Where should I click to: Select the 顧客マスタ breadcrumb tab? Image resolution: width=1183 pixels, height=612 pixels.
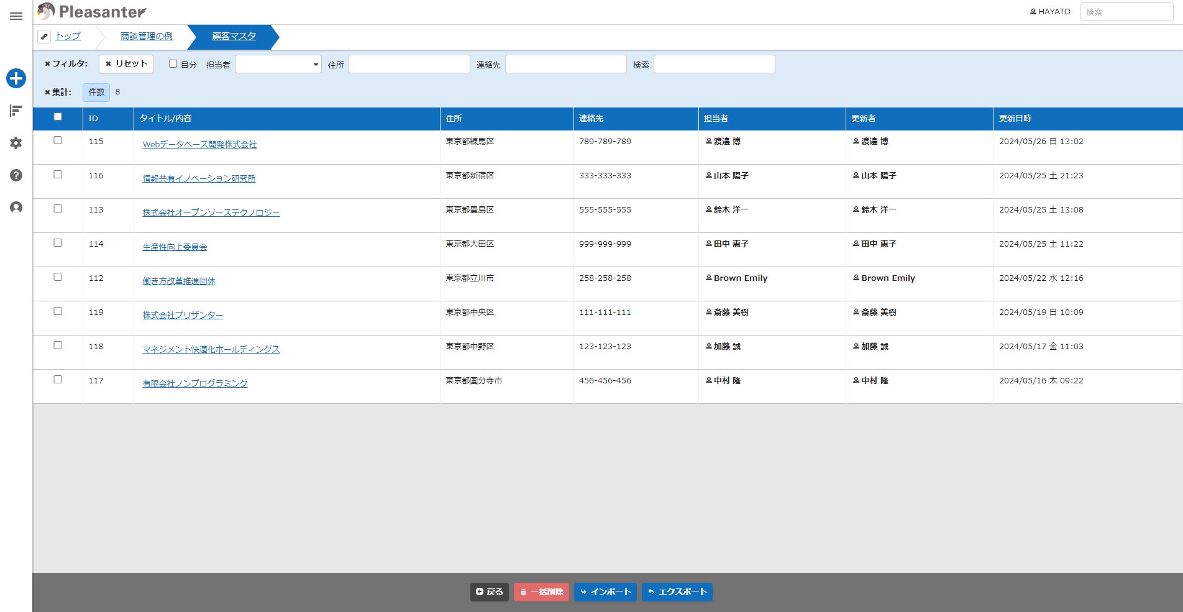(x=234, y=37)
